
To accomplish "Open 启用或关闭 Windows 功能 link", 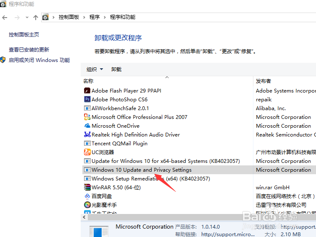I will 39,60.
